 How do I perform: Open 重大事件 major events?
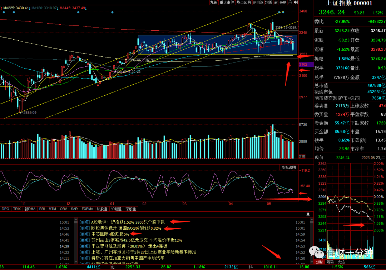[227, 2]
